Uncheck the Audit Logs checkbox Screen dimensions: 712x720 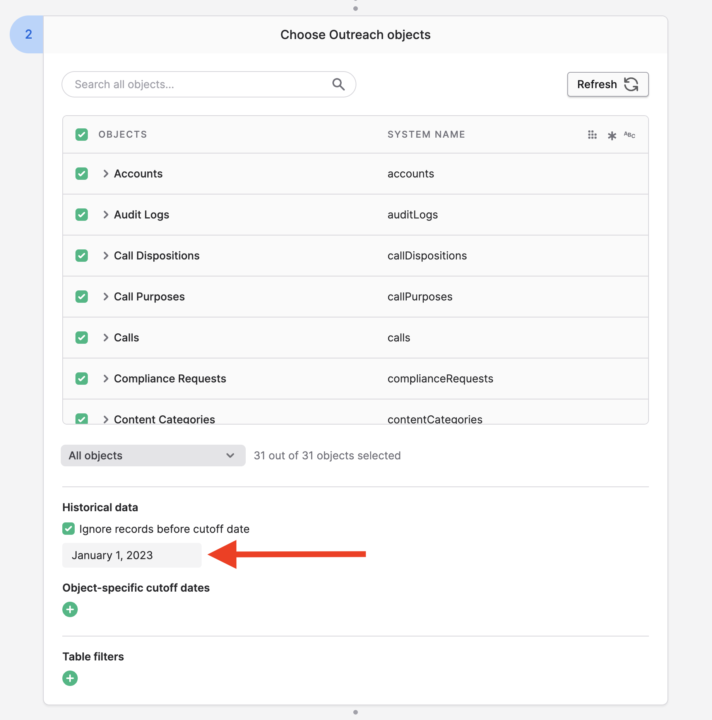82,215
